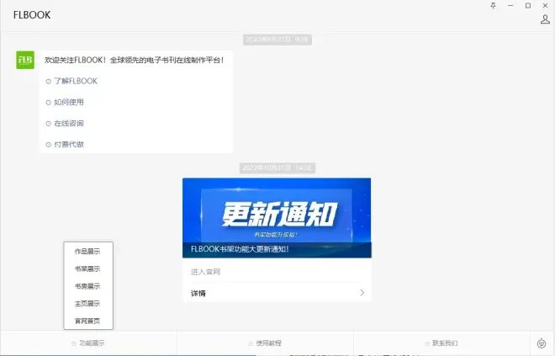Choose 主页展示 from the popup menu
The image size is (555, 356).
coord(87,304)
